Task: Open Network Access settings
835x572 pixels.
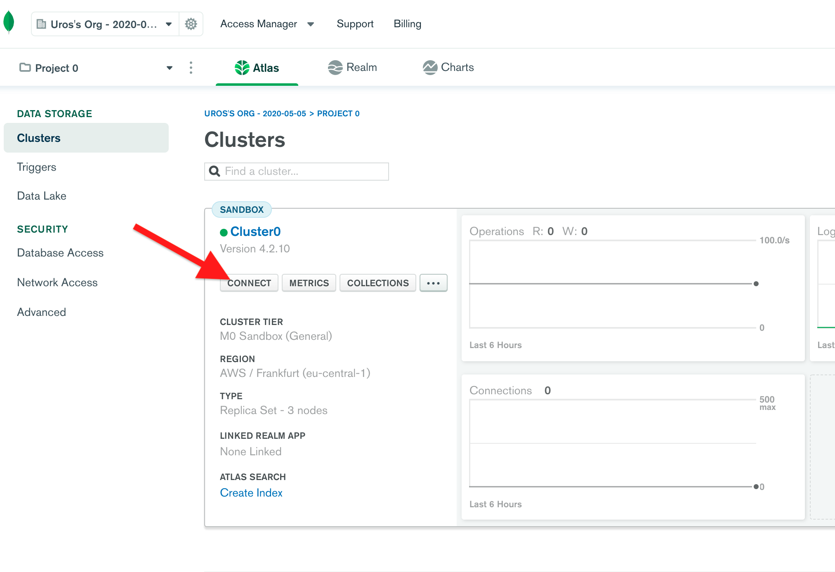Action: pyautogui.click(x=57, y=282)
